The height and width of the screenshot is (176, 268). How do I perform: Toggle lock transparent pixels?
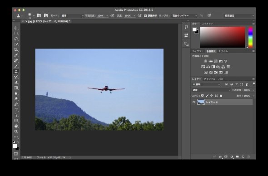click(203, 96)
